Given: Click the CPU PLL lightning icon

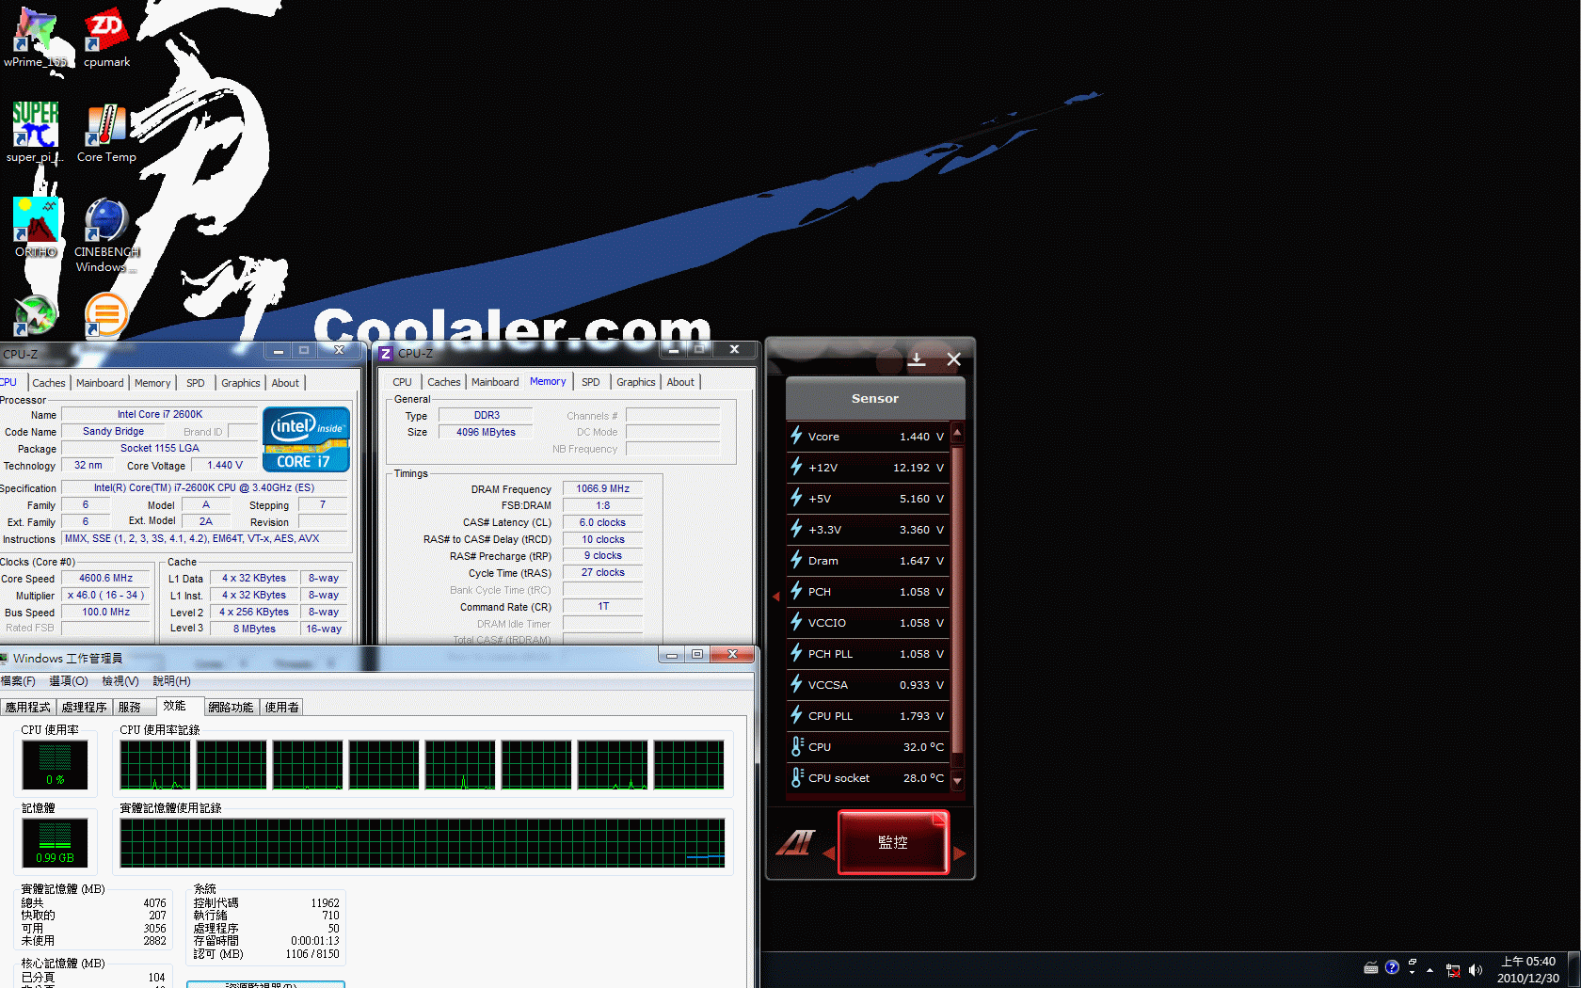Looking at the screenshot, I should 796,715.
